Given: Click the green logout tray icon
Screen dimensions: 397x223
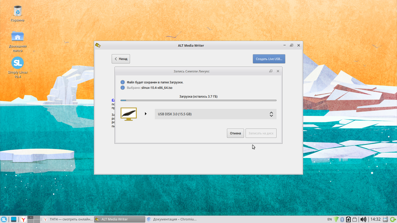Looking at the screenshot, I should tap(392, 219).
